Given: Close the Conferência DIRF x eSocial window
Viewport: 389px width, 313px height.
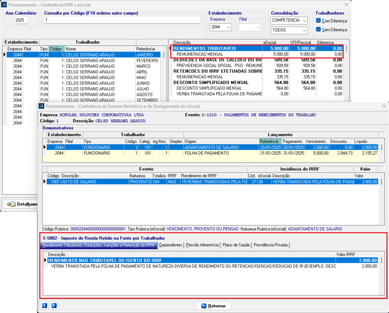Looking at the screenshot, I should coord(346,4).
